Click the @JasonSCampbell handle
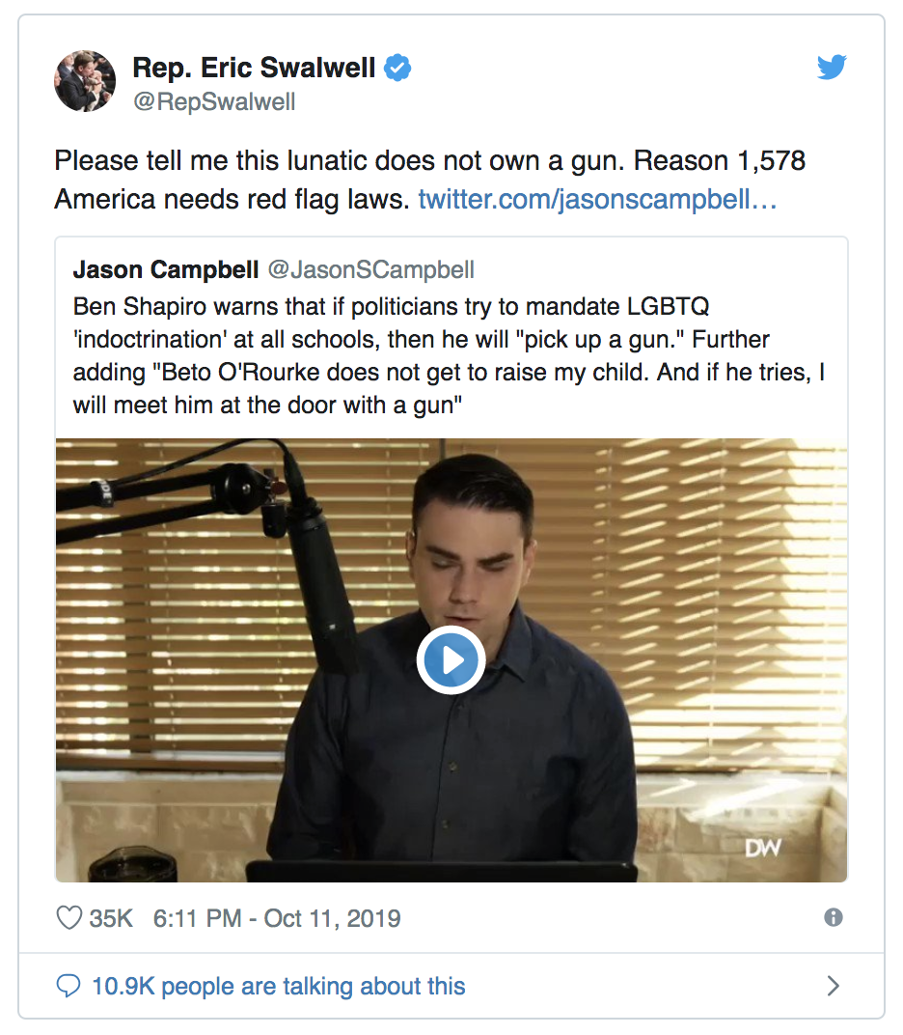The image size is (903, 1035). coord(370,269)
